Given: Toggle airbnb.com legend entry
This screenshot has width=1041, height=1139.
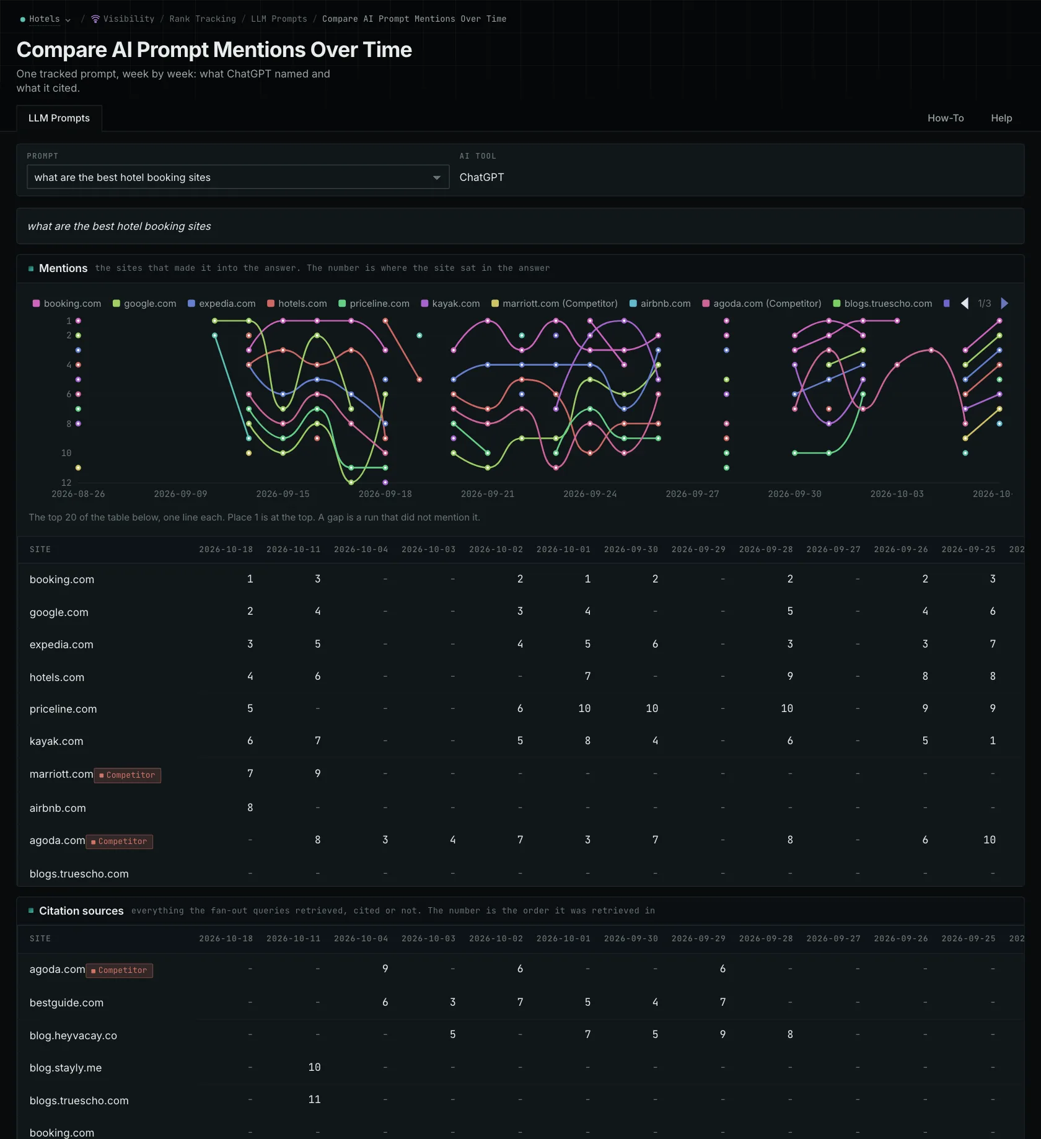Looking at the screenshot, I should 660,304.
